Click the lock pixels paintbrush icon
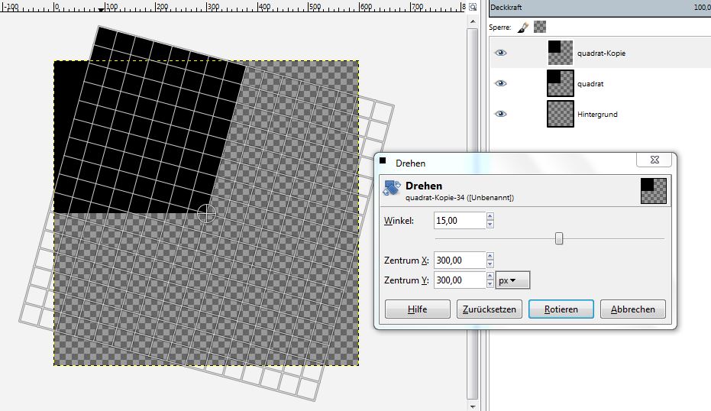 (x=523, y=28)
